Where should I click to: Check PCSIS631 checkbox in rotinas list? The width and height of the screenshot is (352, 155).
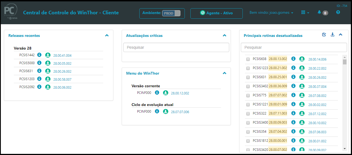pos(248,77)
